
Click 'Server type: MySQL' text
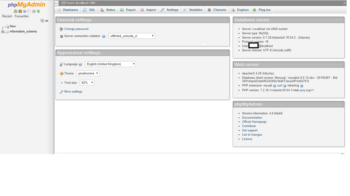pos(255,33)
